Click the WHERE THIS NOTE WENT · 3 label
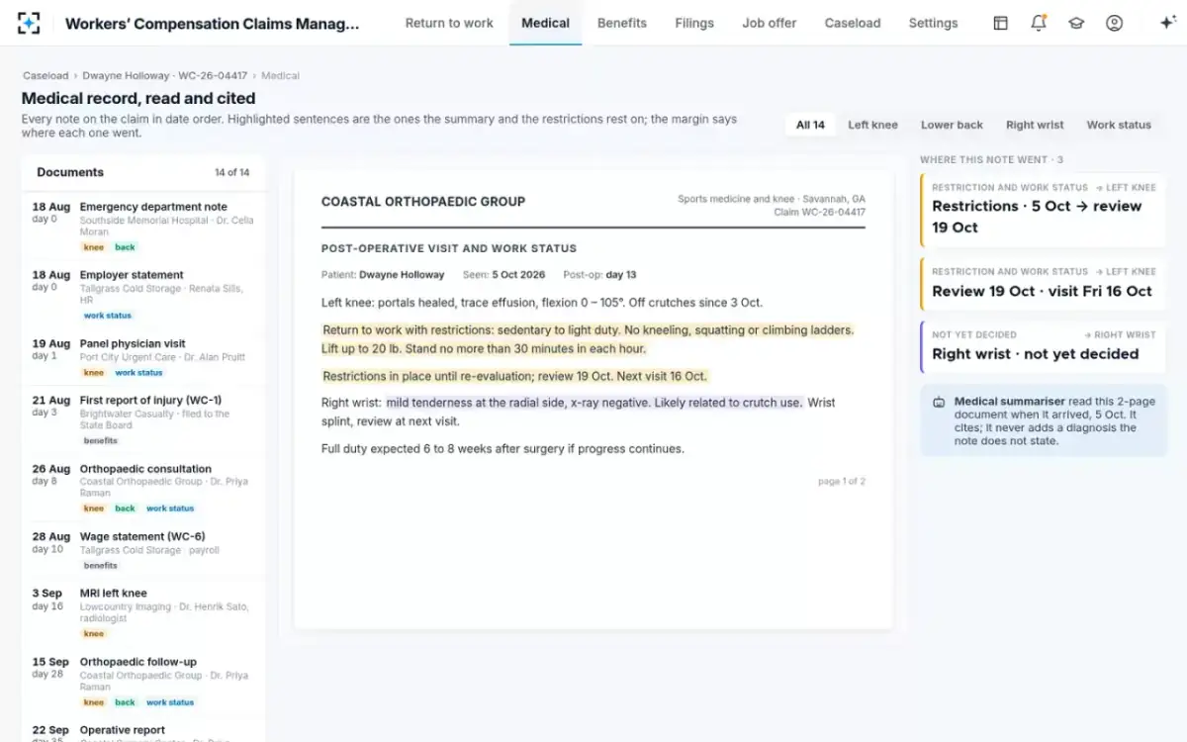The width and height of the screenshot is (1187, 742). pyautogui.click(x=991, y=159)
